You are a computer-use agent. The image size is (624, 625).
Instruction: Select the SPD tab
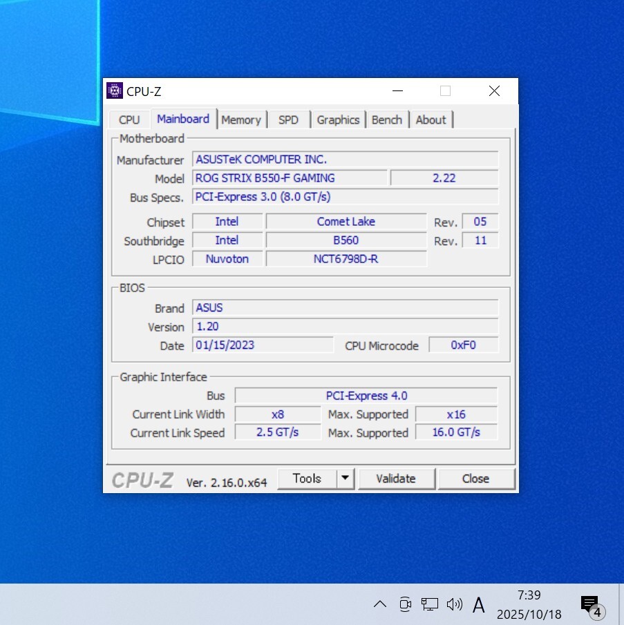pos(288,119)
